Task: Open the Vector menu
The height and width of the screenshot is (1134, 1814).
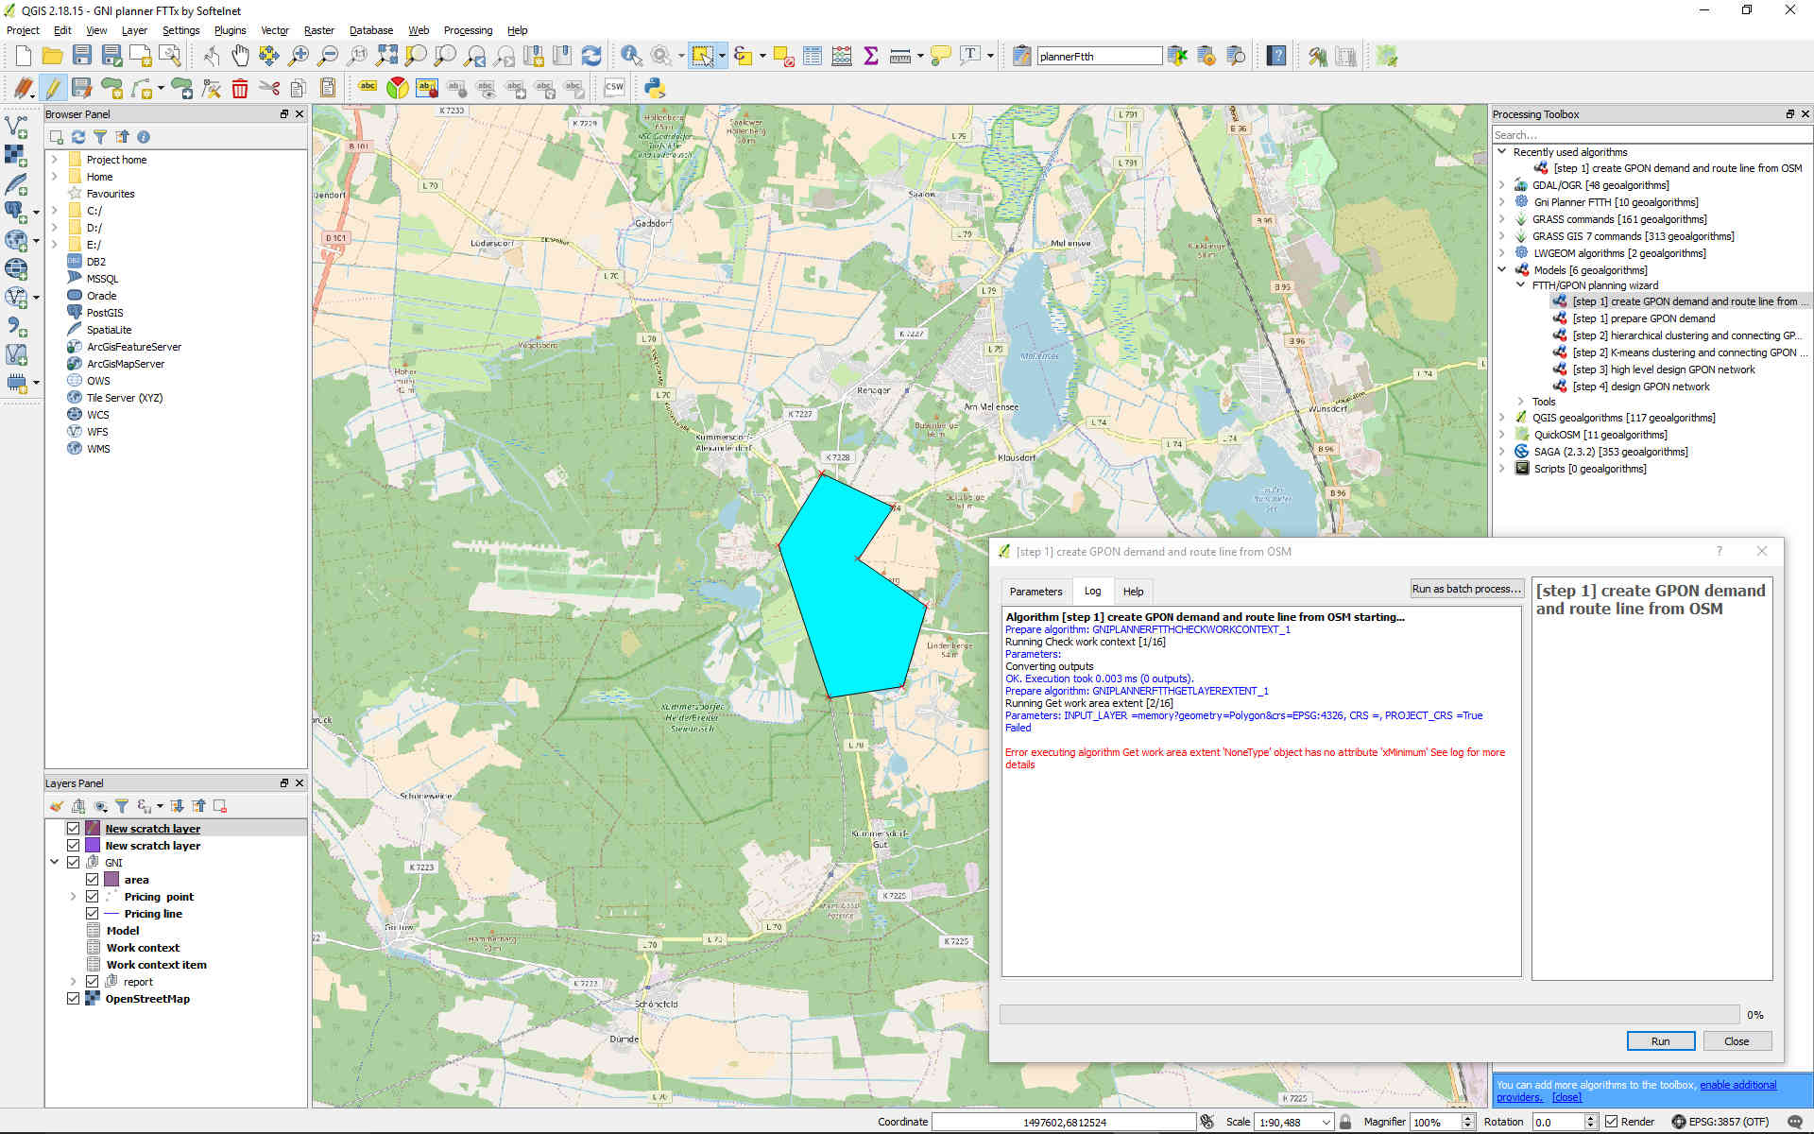Action: [x=275, y=30]
